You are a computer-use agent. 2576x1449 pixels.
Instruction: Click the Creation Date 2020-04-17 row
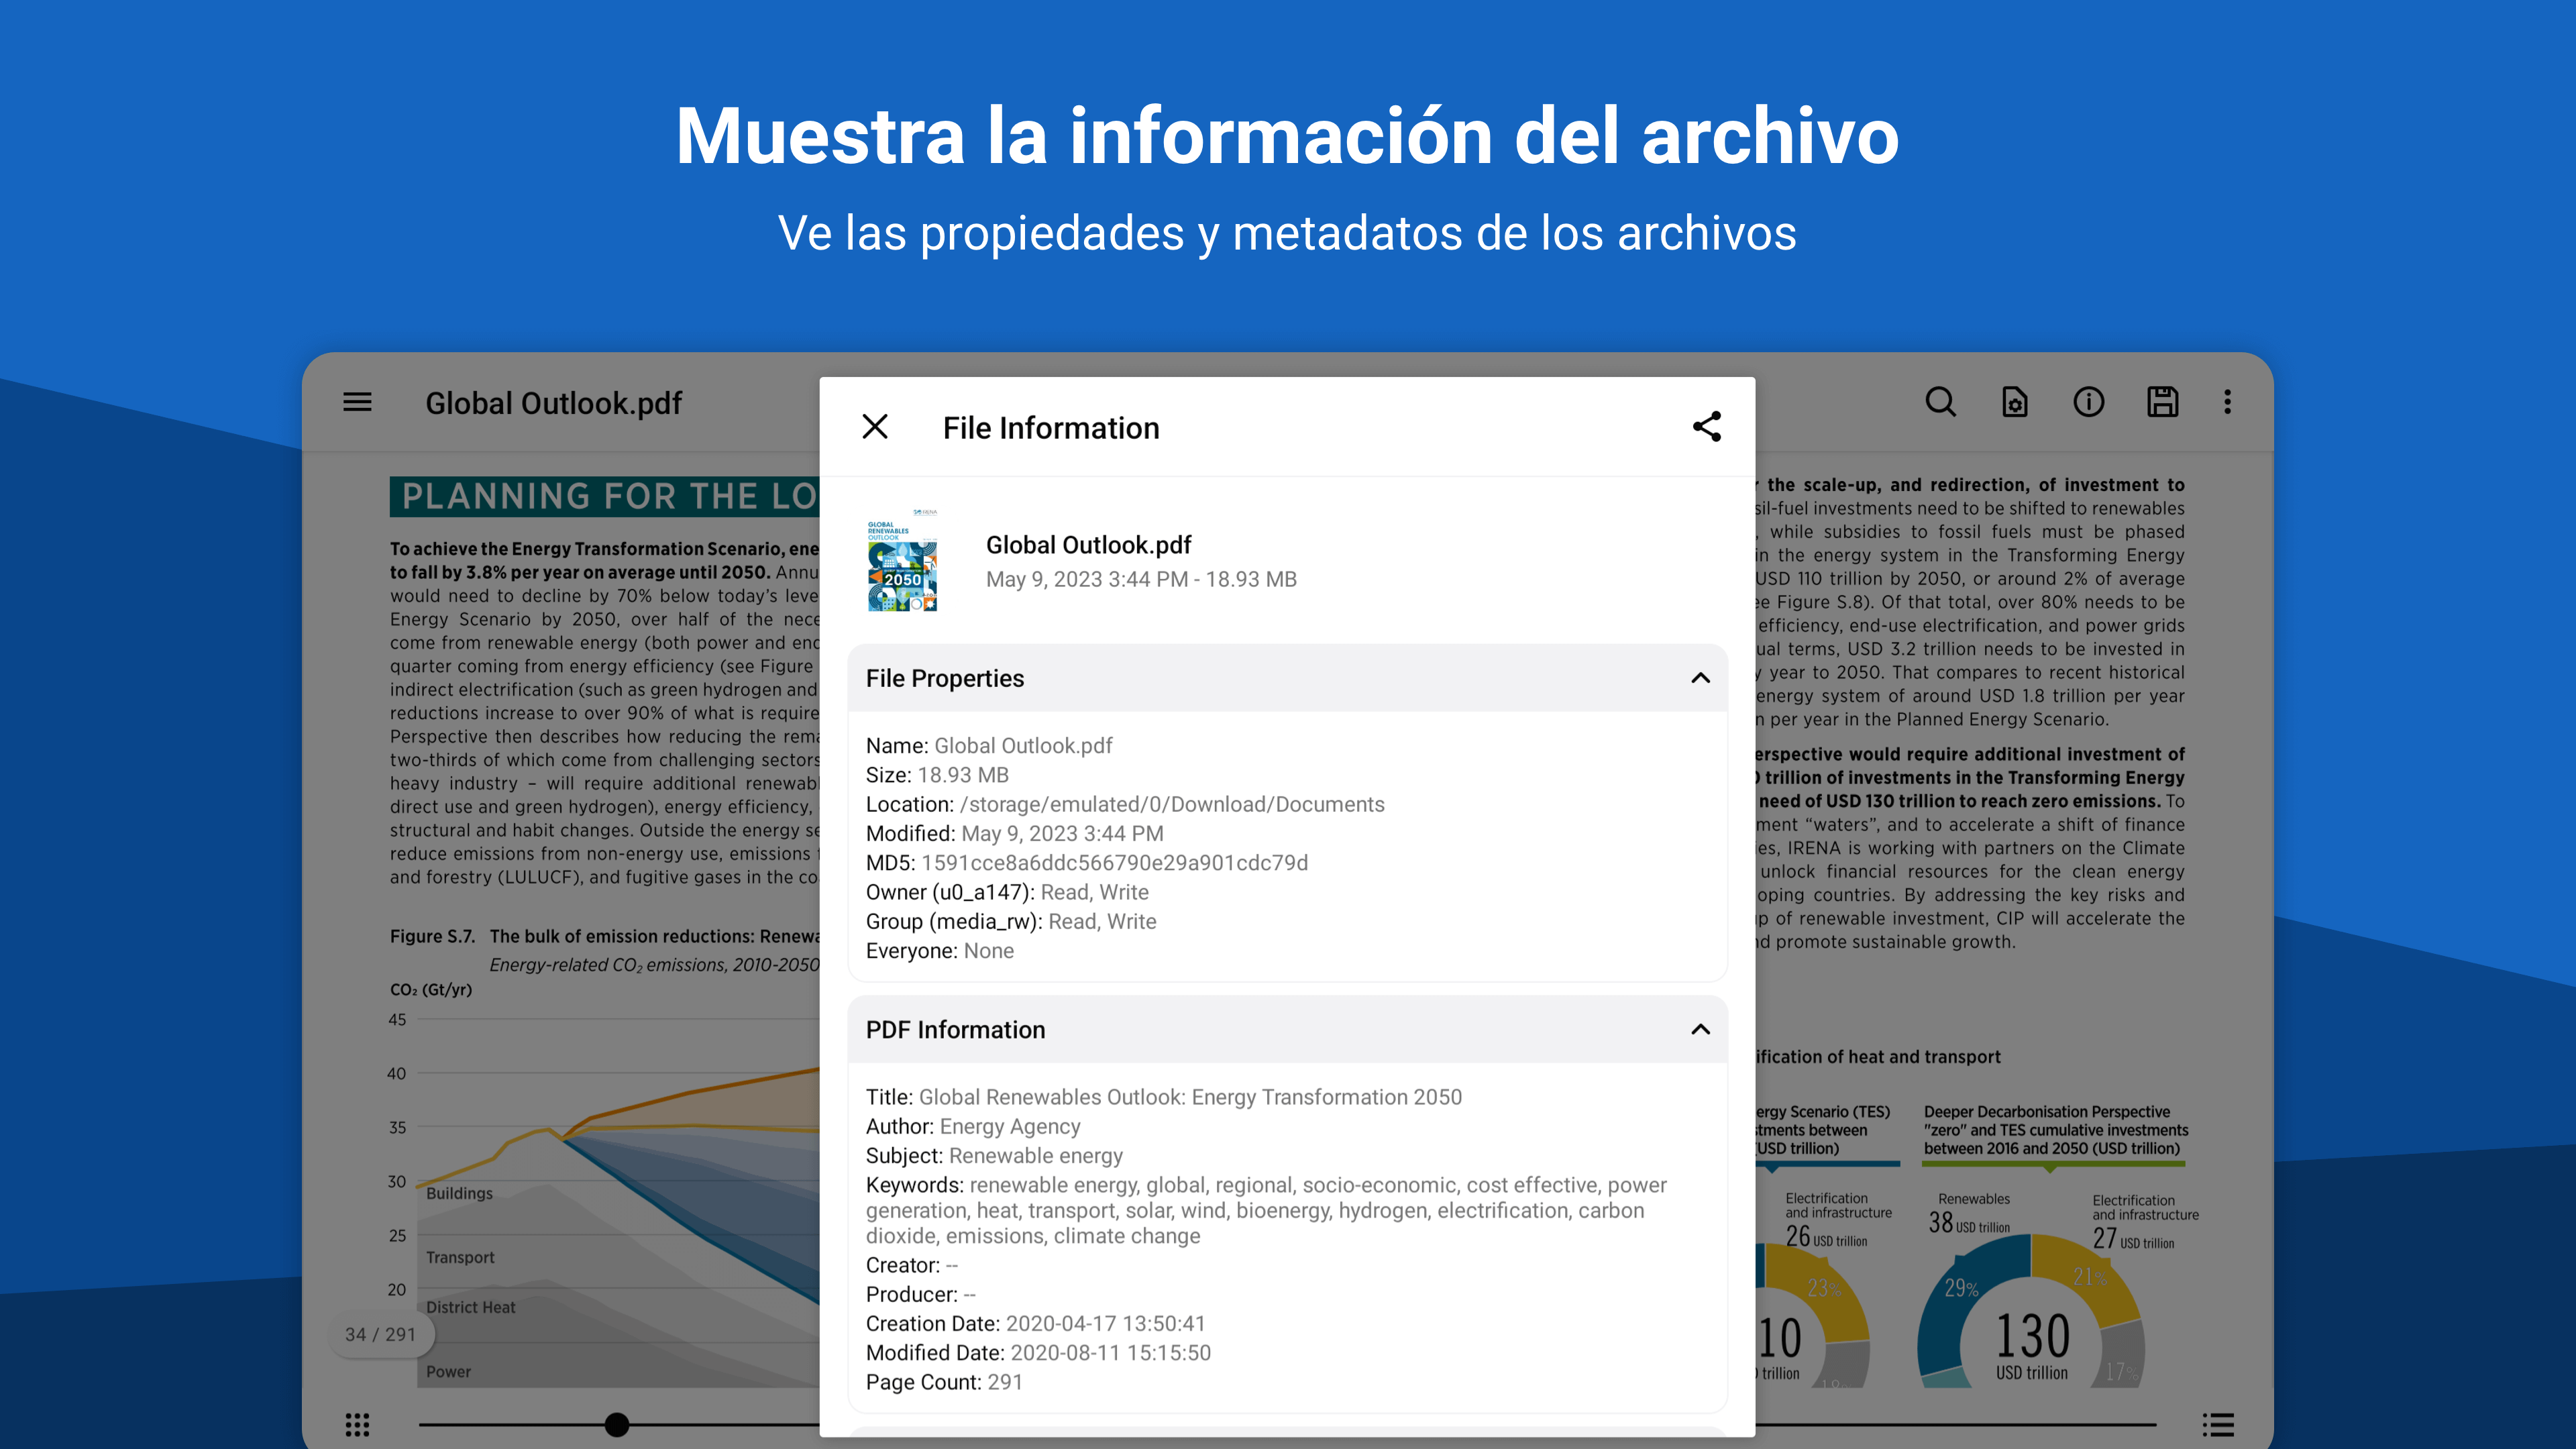(1035, 1323)
